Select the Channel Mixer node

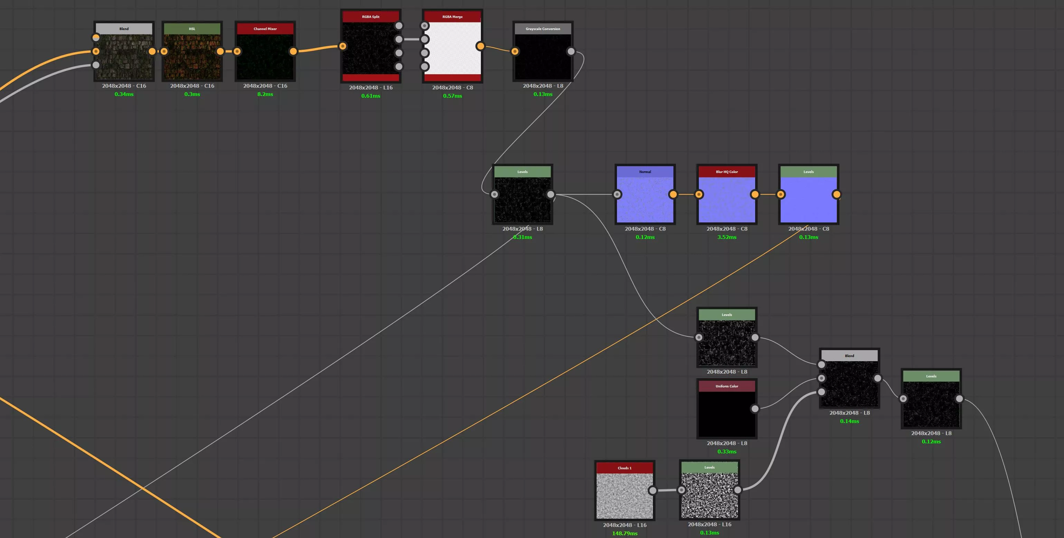click(x=265, y=58)
